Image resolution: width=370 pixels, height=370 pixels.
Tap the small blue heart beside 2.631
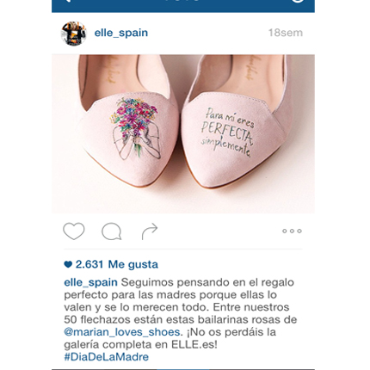point(68,264)
